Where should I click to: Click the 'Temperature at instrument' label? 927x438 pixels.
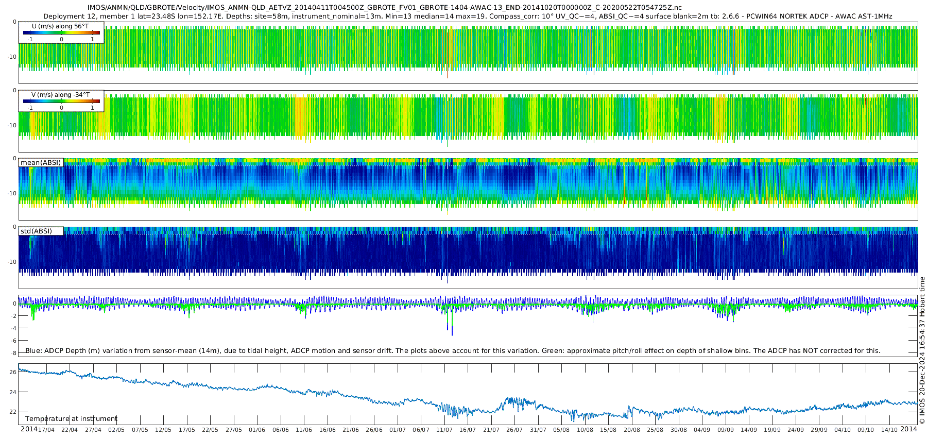coord(71,419)
